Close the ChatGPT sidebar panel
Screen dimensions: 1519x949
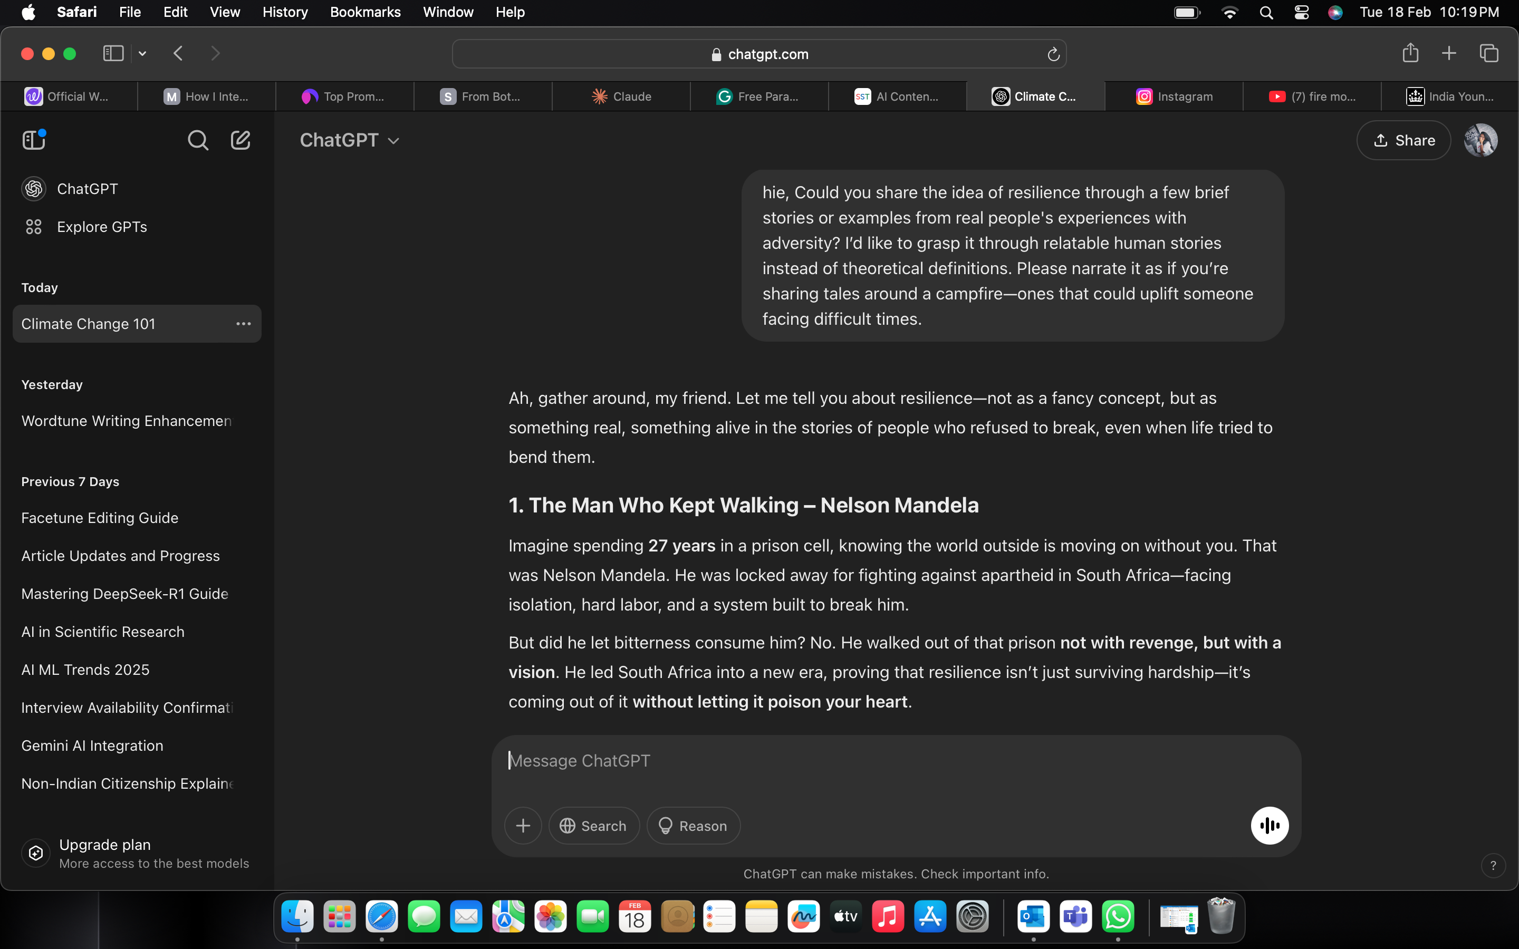point(34,140)
